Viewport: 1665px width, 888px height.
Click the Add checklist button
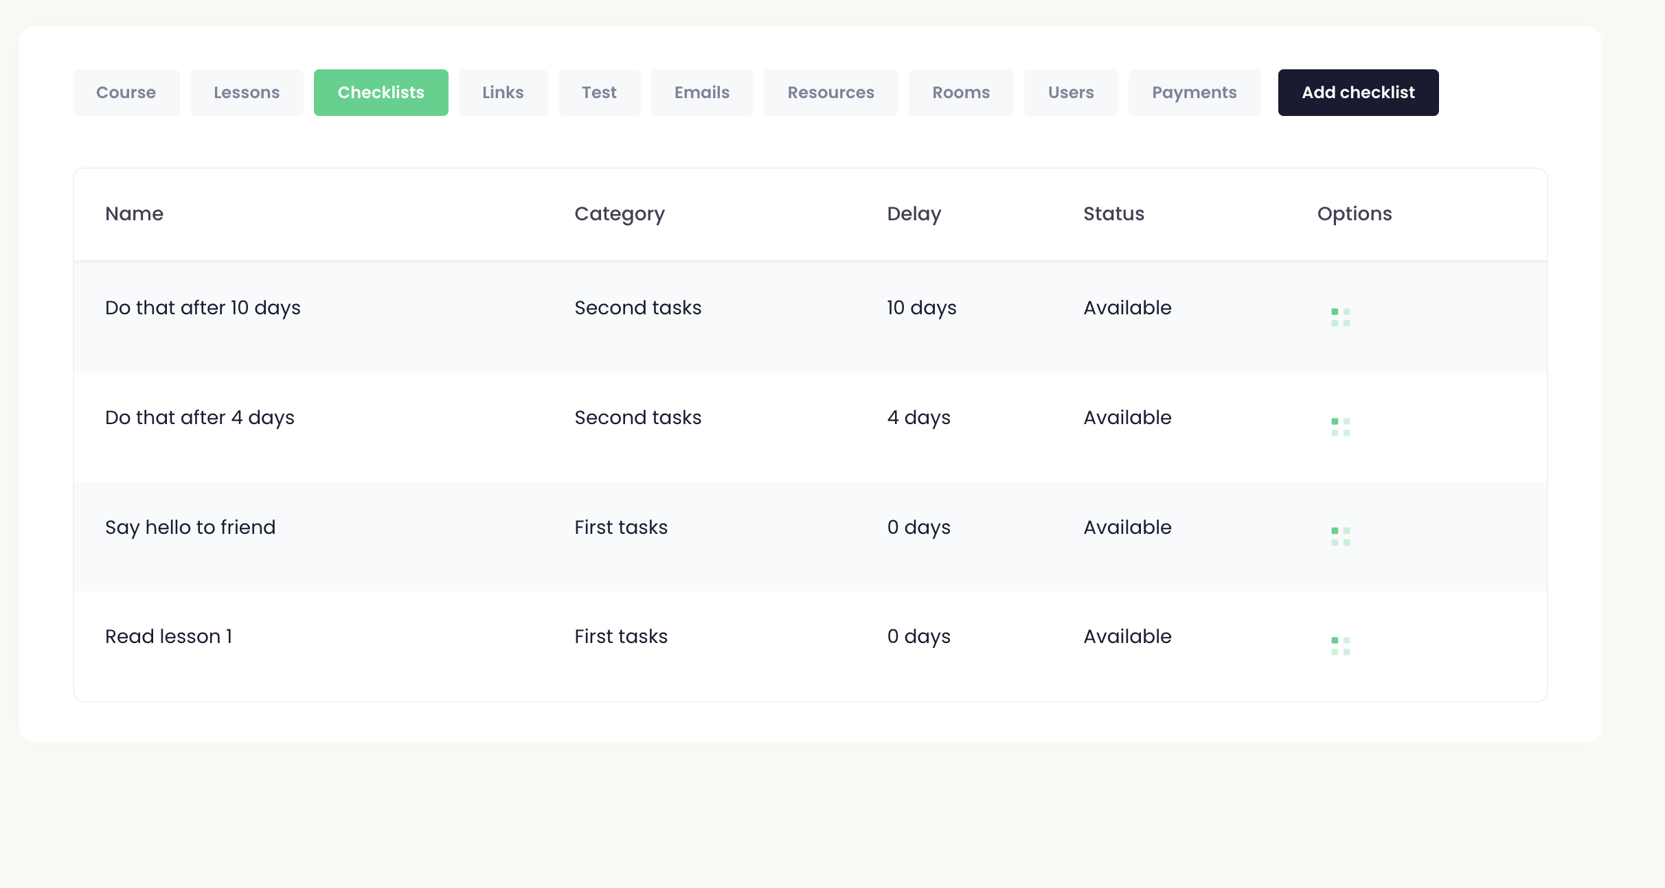pyautogui.click(x=1358, y=93)
